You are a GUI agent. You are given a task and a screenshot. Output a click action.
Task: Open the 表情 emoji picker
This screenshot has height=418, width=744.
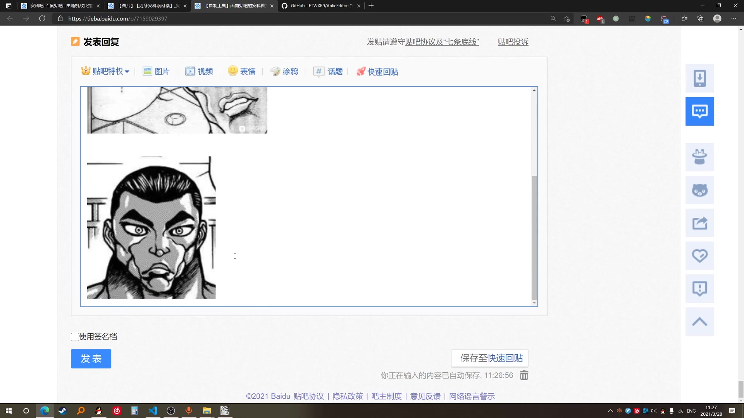pos(242,71)
